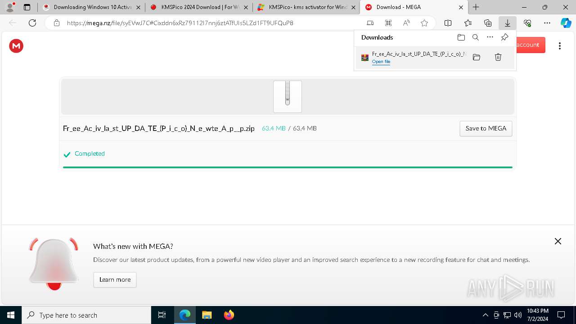Click the taskbar search box

pos(86,315)
